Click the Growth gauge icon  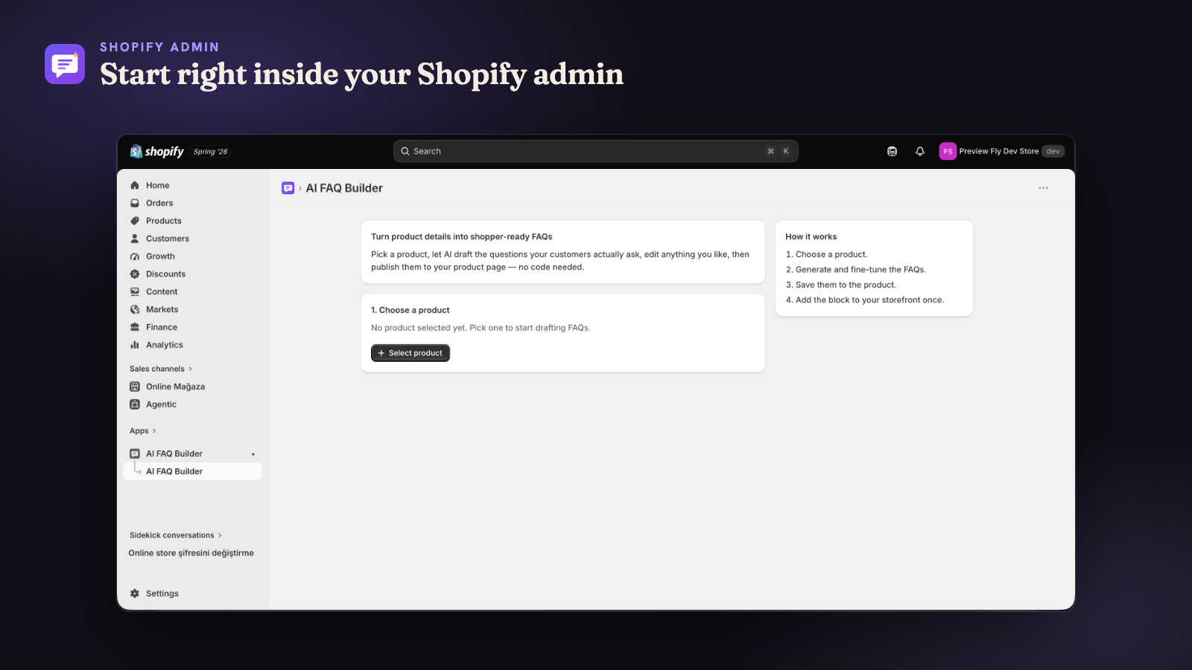click(x=135, y=257)
